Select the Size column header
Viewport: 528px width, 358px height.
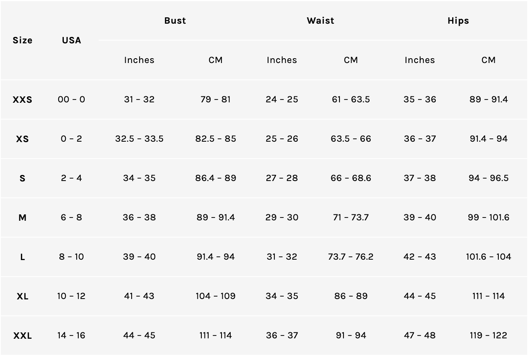pos(22,40)
